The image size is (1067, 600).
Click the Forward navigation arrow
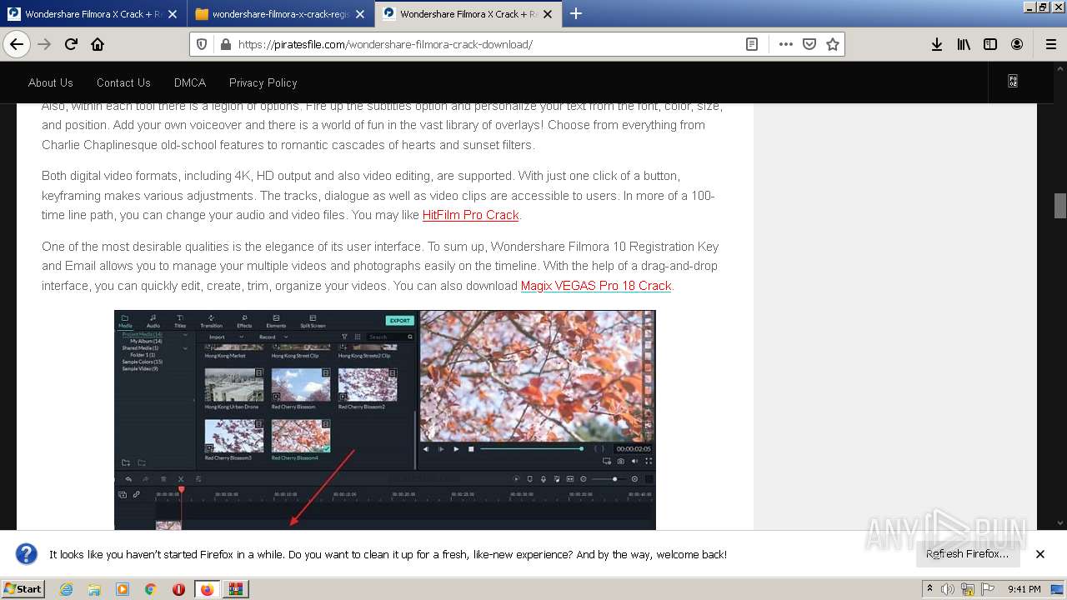tap(44, 44)
